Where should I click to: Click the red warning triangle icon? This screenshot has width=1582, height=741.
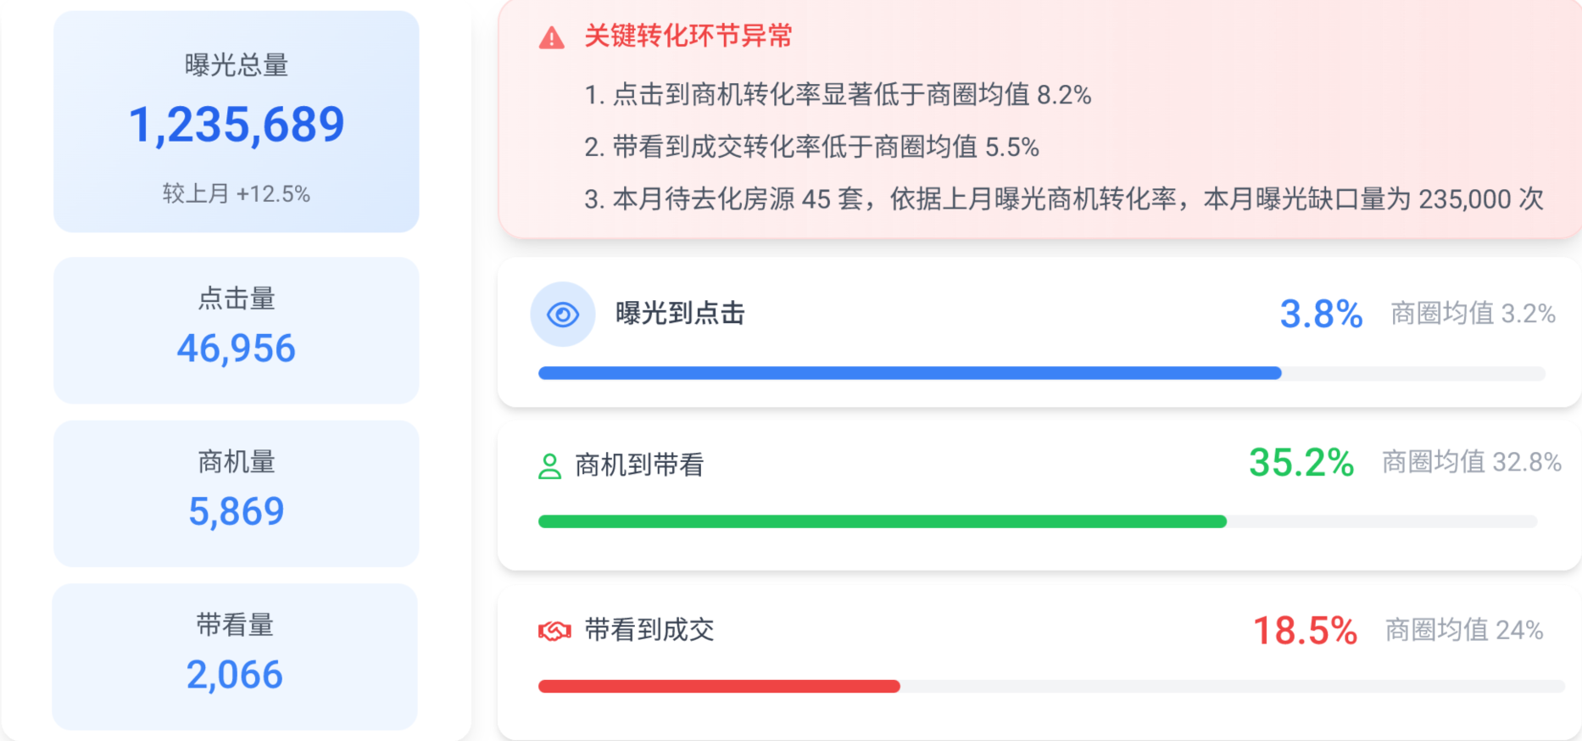tap(551, 38)
